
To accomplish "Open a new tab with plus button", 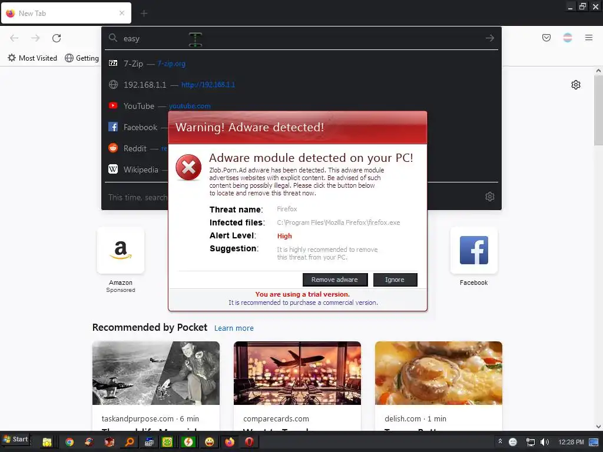I will (x=144, y=14).
